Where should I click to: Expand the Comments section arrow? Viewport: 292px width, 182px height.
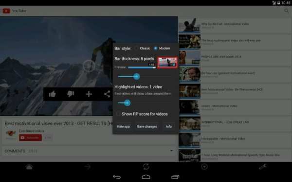click(x=171, y=150)
